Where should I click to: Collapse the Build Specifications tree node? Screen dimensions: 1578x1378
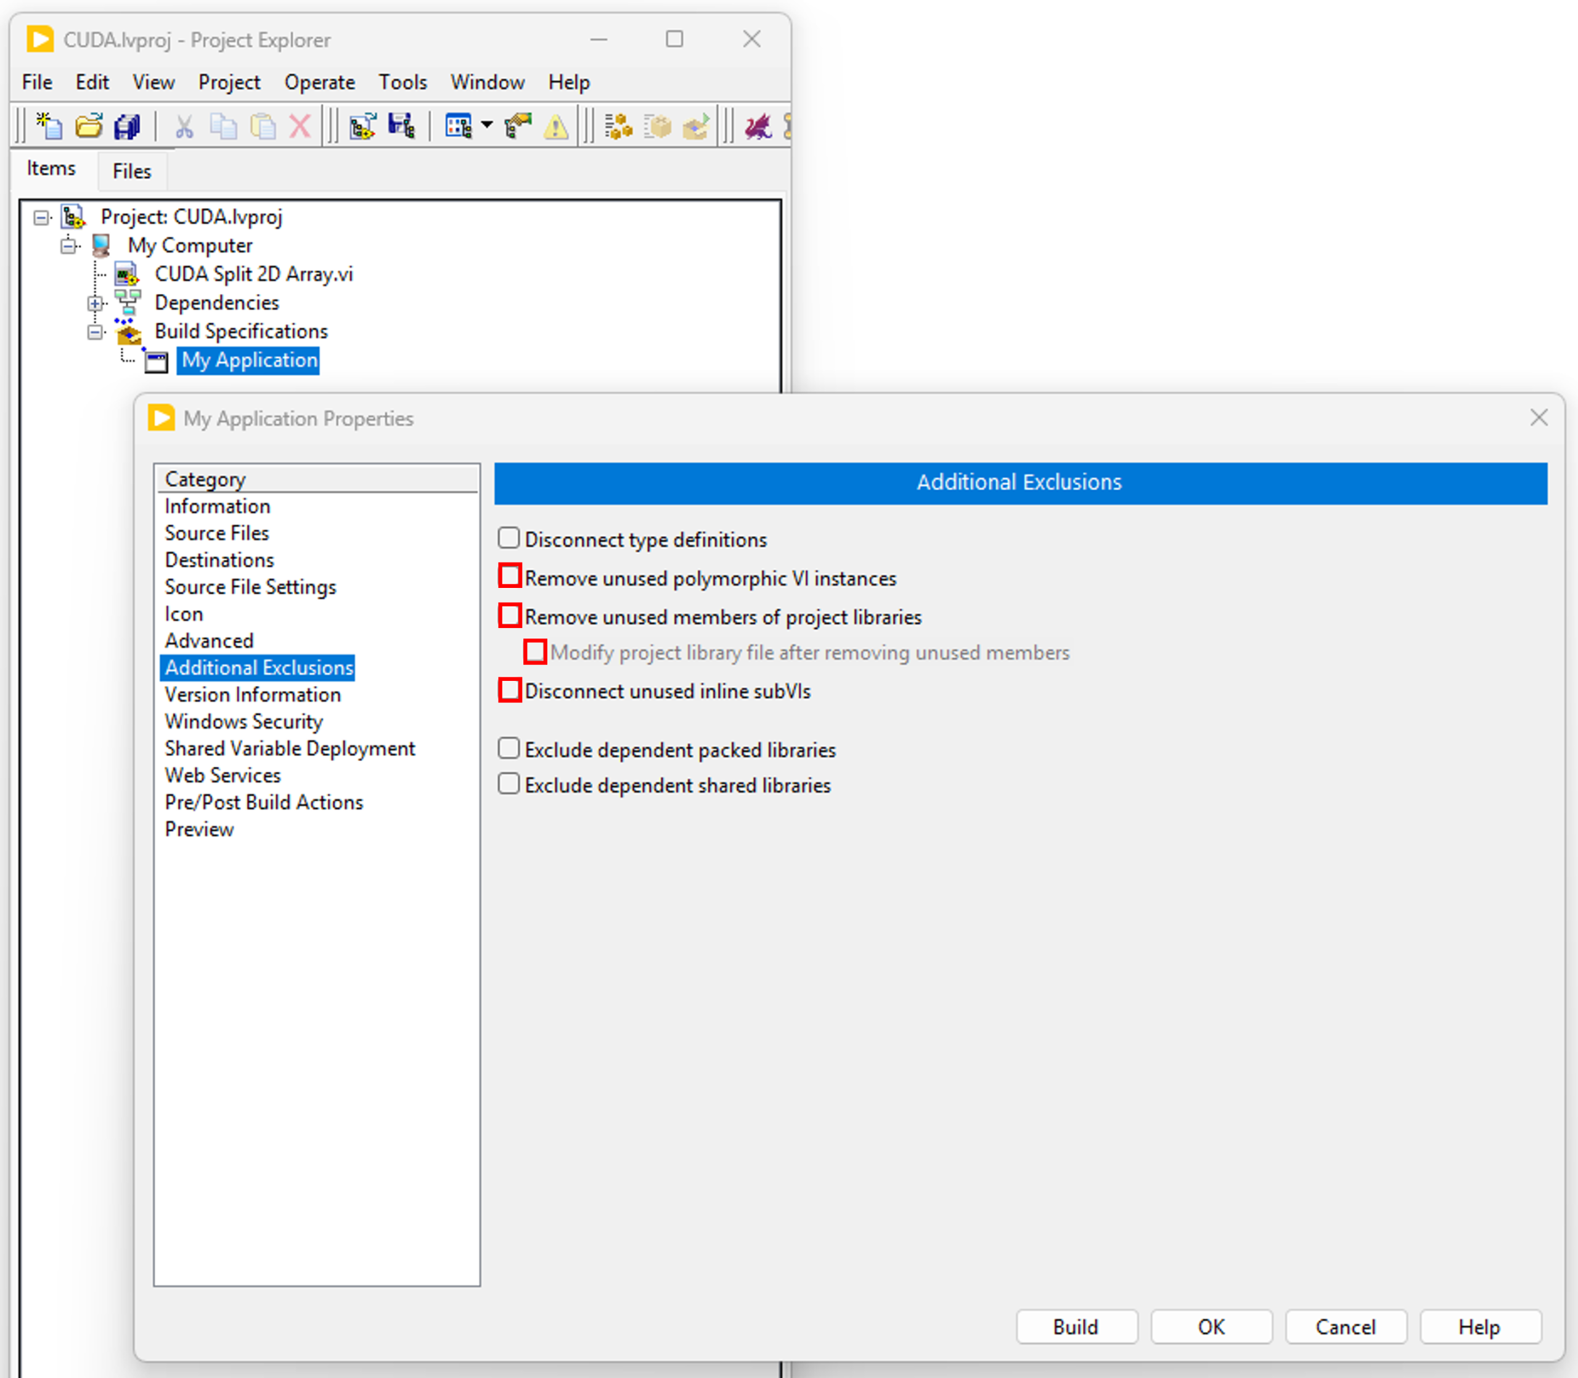[x=96, y=332]
